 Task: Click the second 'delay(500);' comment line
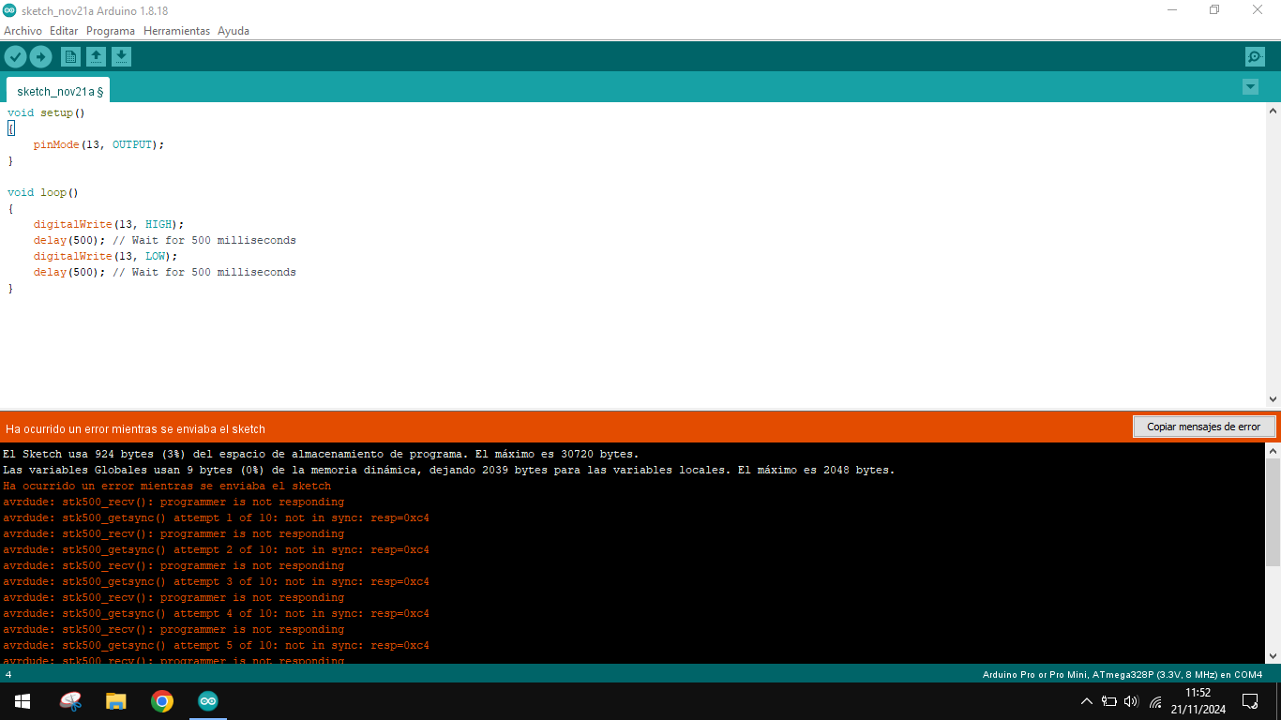click(165, 272)
